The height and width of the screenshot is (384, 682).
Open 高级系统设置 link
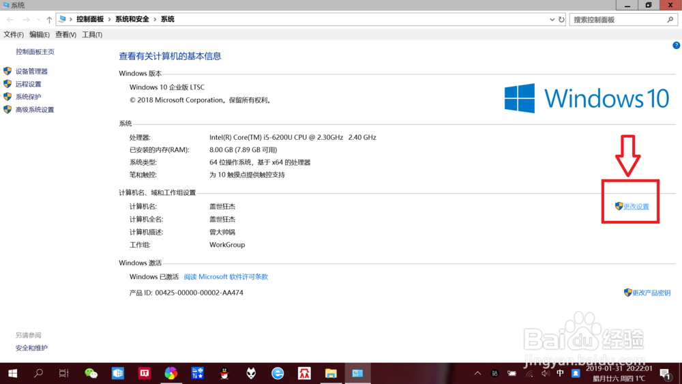click(x=35, y=110)
